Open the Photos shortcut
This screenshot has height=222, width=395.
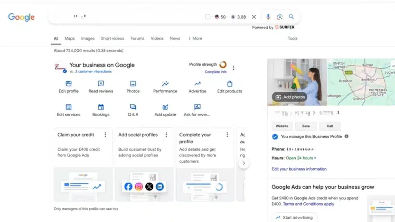tap(133, 87)
